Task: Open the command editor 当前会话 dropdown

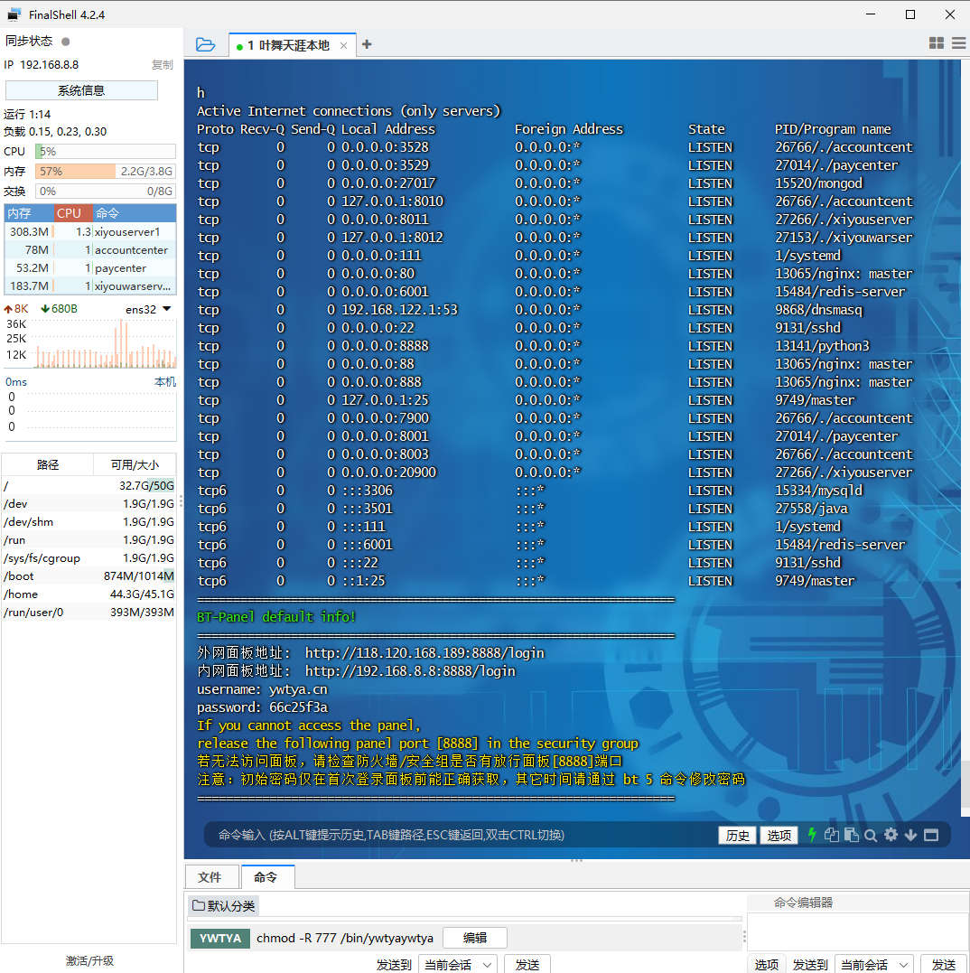Action: tap(874, 964)
